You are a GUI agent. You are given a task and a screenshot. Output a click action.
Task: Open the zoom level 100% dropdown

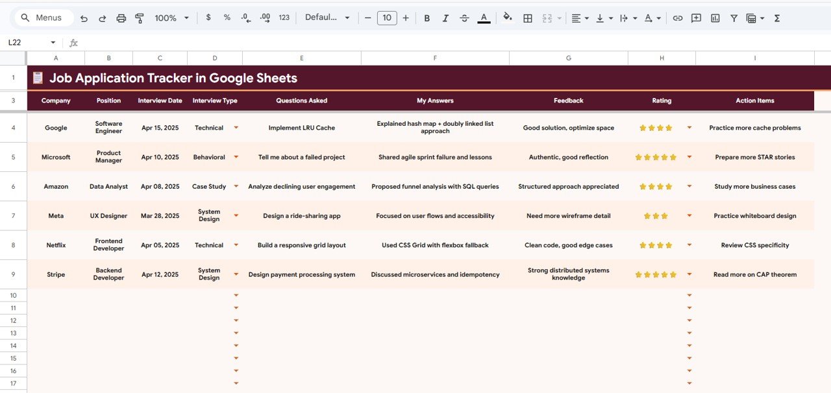[x=172, y=18]
